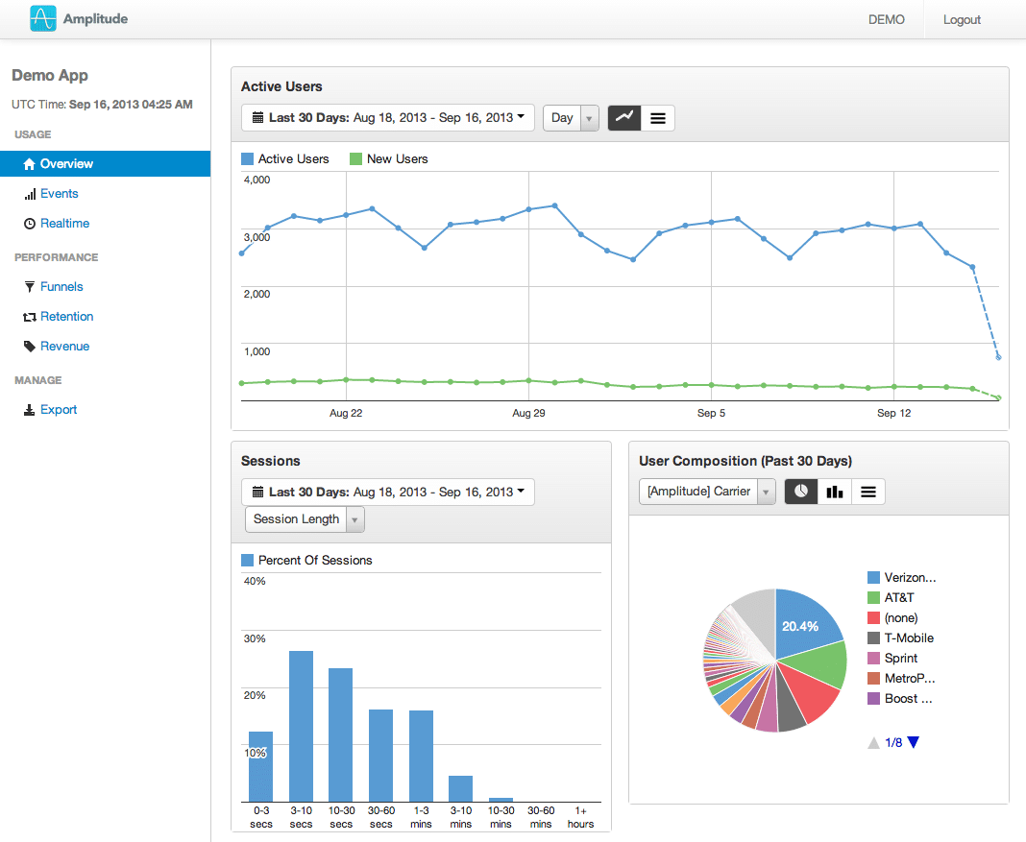
Task: Go to previous legend page arrow
Action: click(x=873, y=742)
